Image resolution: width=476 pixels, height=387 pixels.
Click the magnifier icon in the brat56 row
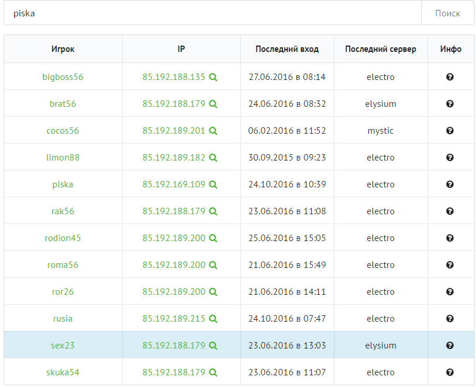point(213,104)
